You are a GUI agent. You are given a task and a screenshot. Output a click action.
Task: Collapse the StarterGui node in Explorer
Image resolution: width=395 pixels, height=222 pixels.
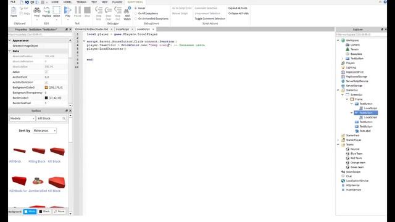pos(338,90)
